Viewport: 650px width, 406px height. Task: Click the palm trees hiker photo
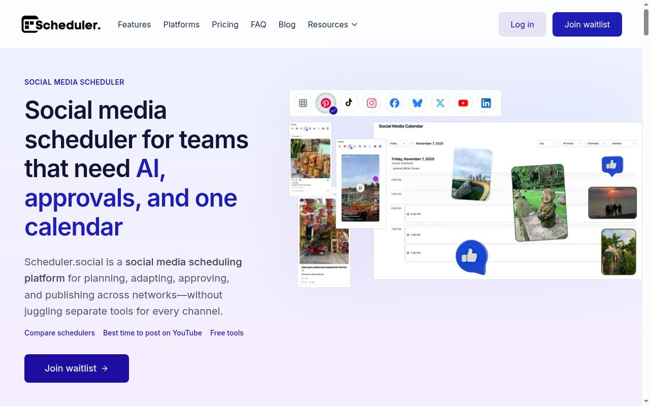coord(619,252)
